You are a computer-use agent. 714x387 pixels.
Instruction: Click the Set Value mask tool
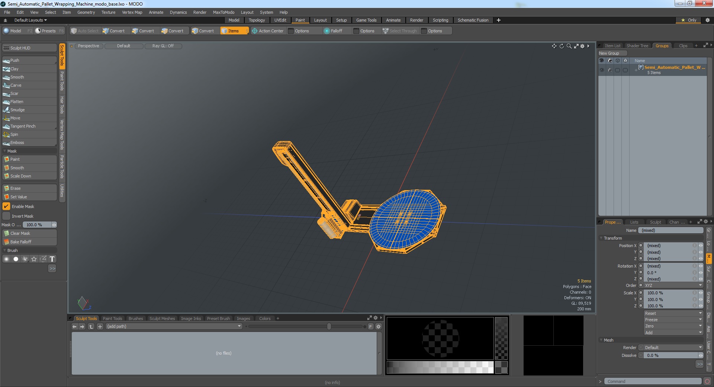(29, 197)
